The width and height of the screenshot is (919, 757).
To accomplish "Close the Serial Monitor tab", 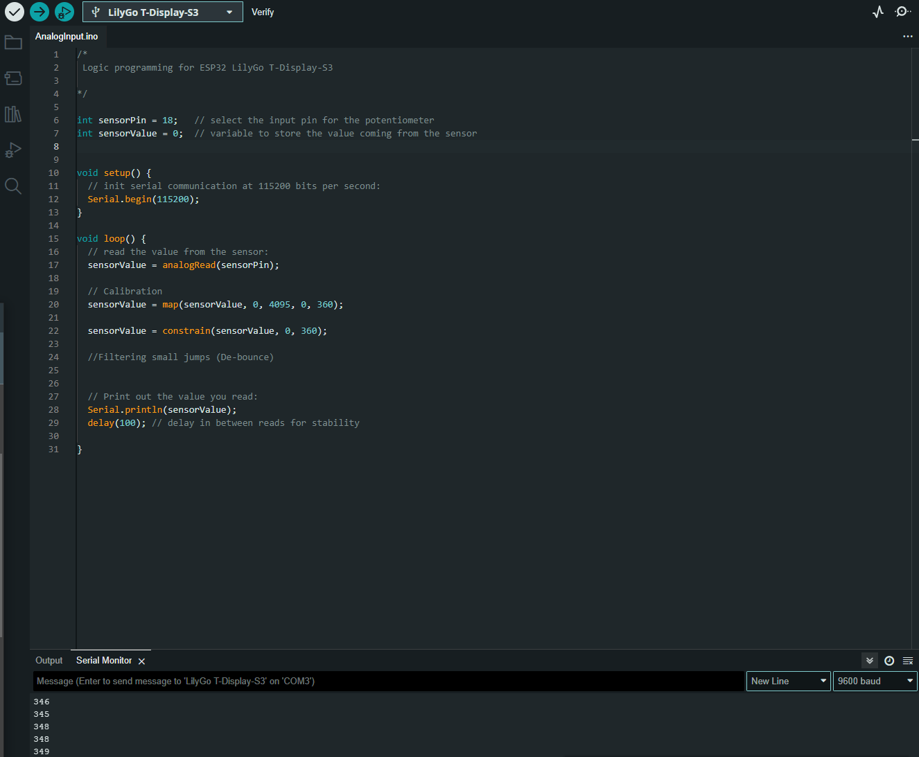I will 142,661.
